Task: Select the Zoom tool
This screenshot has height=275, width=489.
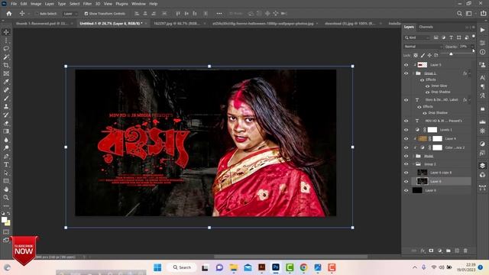Action: point(6,197)
